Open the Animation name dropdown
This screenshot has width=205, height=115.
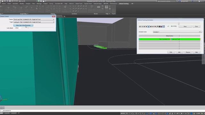176,32
